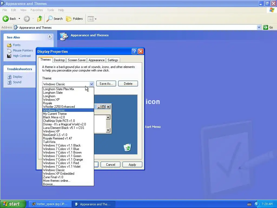277x208 pixels.
Task: Open the Theme combo box arrow
Action: 91,84
